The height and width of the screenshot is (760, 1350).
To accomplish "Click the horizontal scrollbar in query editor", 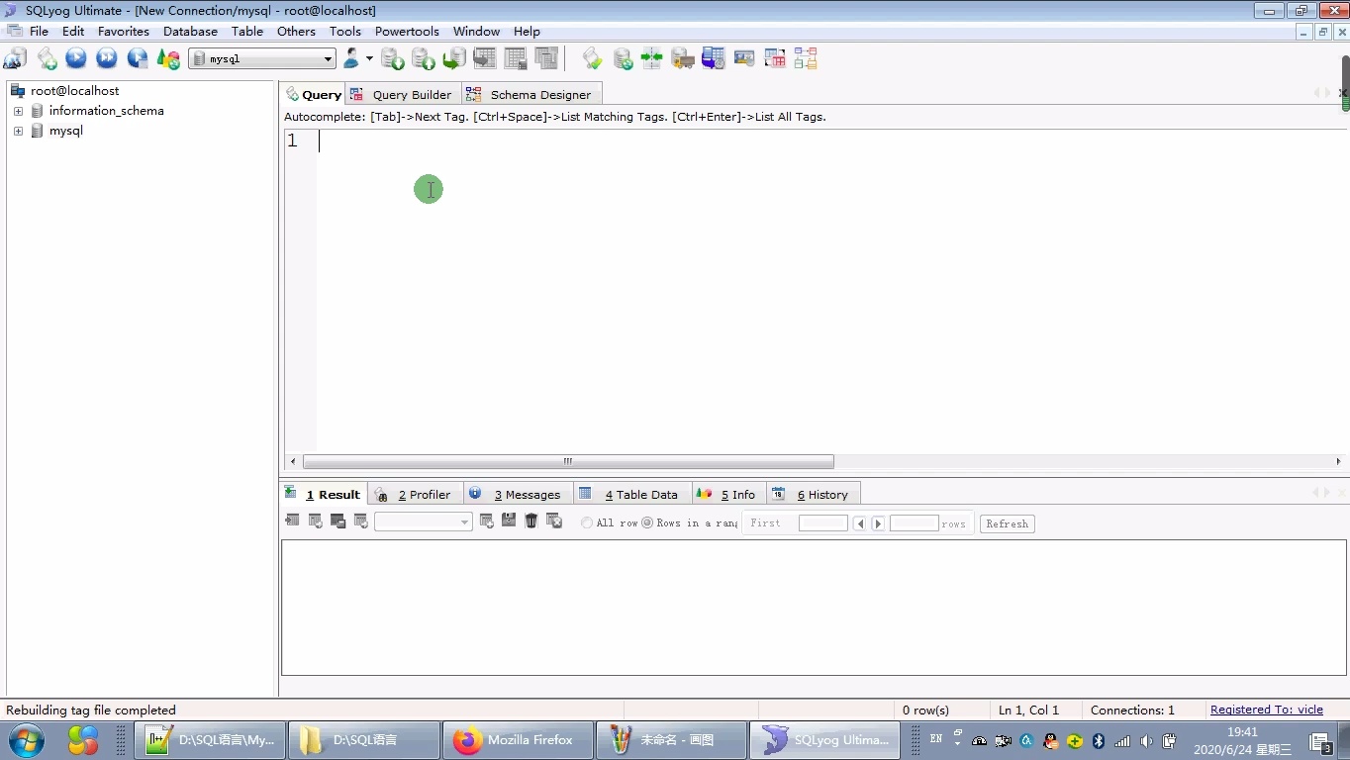I will point(568,461).
